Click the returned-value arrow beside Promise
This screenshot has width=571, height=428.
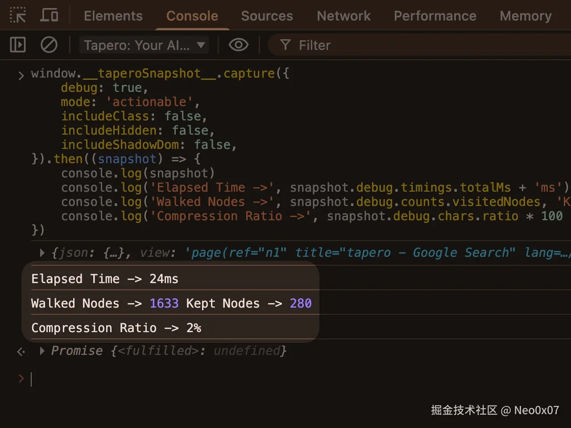[x=21, y=352]
